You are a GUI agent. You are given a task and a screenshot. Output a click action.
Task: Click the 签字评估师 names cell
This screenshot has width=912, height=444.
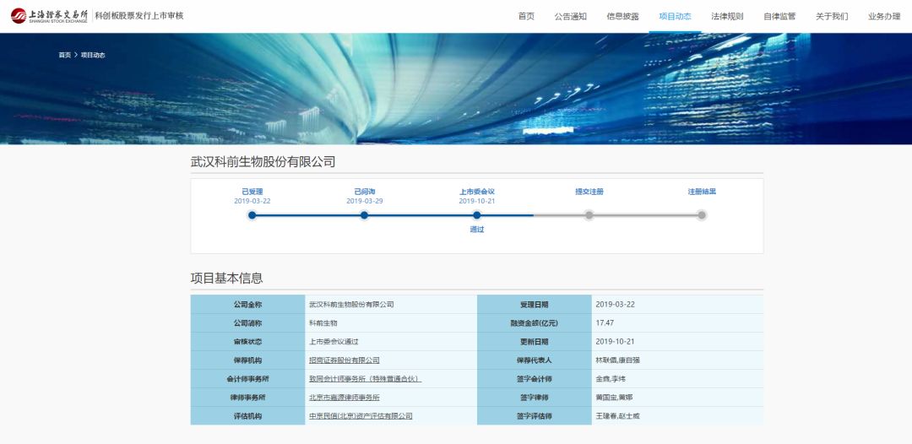[x=677, y=416]
